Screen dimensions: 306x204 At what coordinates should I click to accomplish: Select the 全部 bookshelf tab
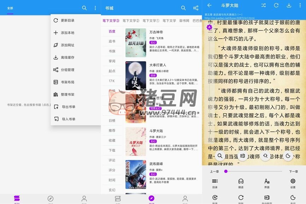point(10,8)
